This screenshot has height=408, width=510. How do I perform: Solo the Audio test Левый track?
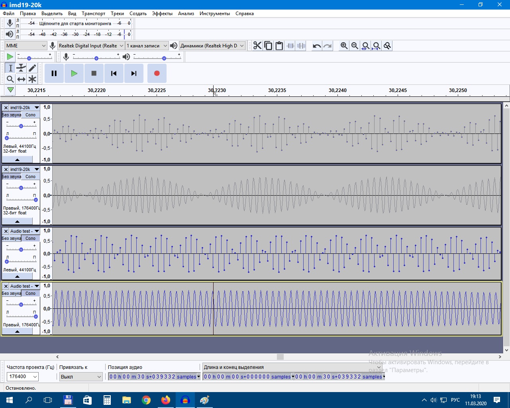click(x=31, y=238)
